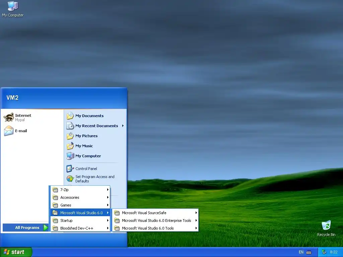
Task: Click the green All Programs arrow
Action: (46, 228)
